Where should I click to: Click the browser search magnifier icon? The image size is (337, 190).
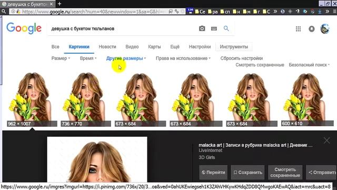(4, 11)
